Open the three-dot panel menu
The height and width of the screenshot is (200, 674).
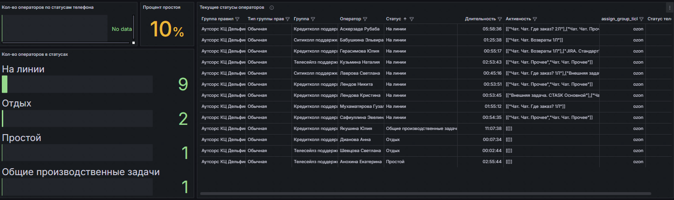point(669,8)
